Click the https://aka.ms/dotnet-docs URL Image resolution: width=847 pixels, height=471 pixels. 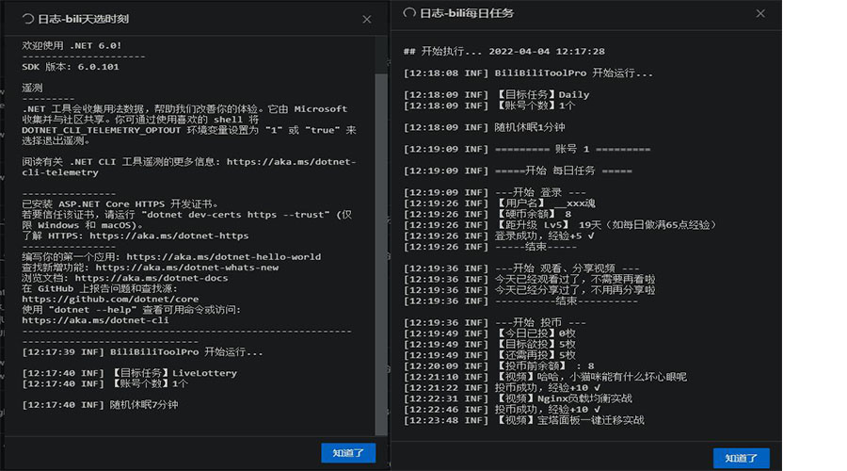[152, 278]
